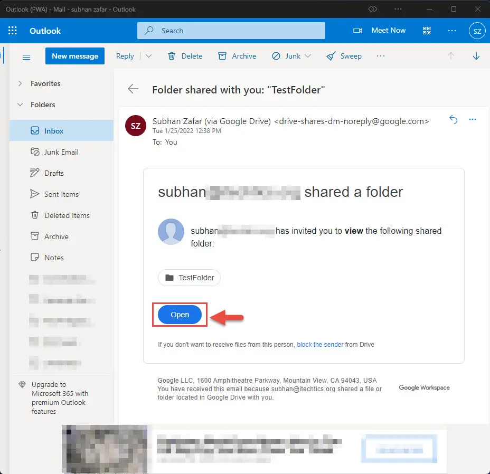
Task: Open the Sent Items folder
Action: [61, 194]
